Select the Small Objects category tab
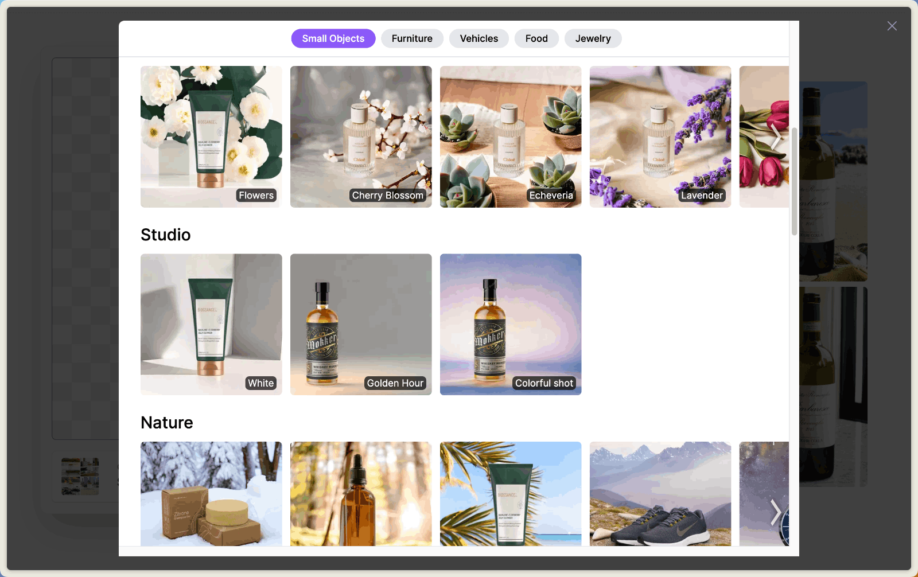 point(333,38)
